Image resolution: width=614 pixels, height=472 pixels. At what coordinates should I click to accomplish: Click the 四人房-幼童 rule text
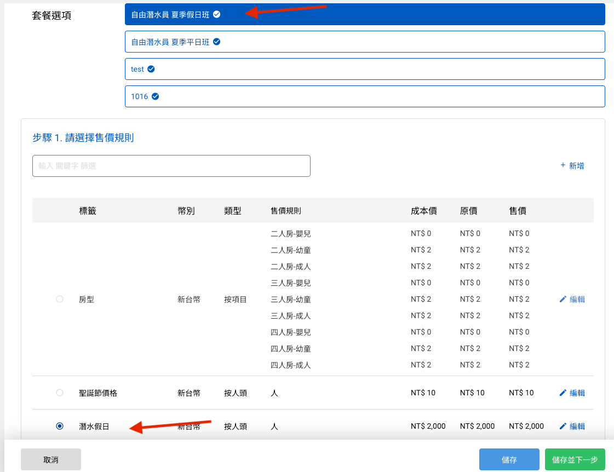point(290,349)
